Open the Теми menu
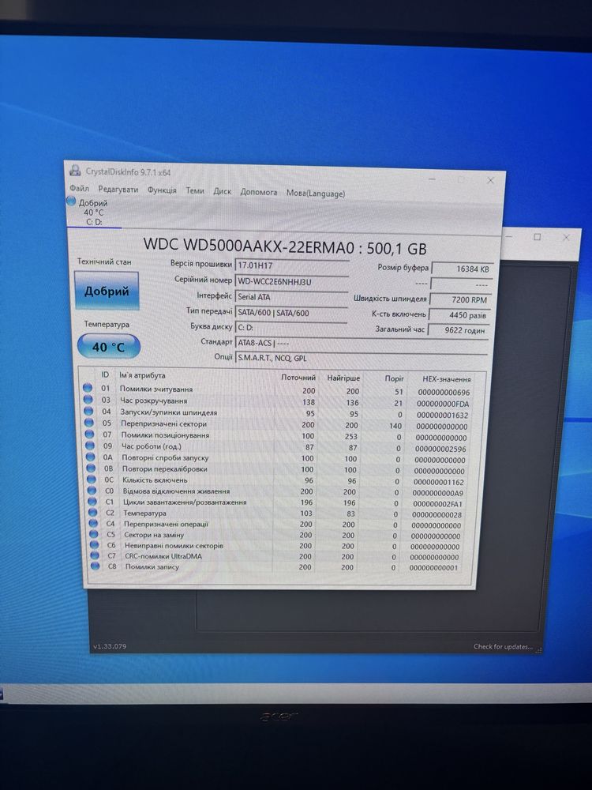Image resolution: width=592 pixels, height=790 pixels. click(195, 191)
